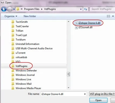The height and width of the screenshot is (103, 115).
Task: Click the Windows Live folder icon
Action: tap(13, 79)
